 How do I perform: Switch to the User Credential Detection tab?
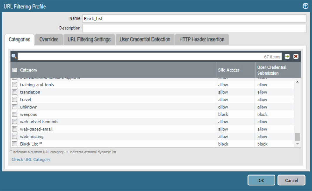pos(145,39)
